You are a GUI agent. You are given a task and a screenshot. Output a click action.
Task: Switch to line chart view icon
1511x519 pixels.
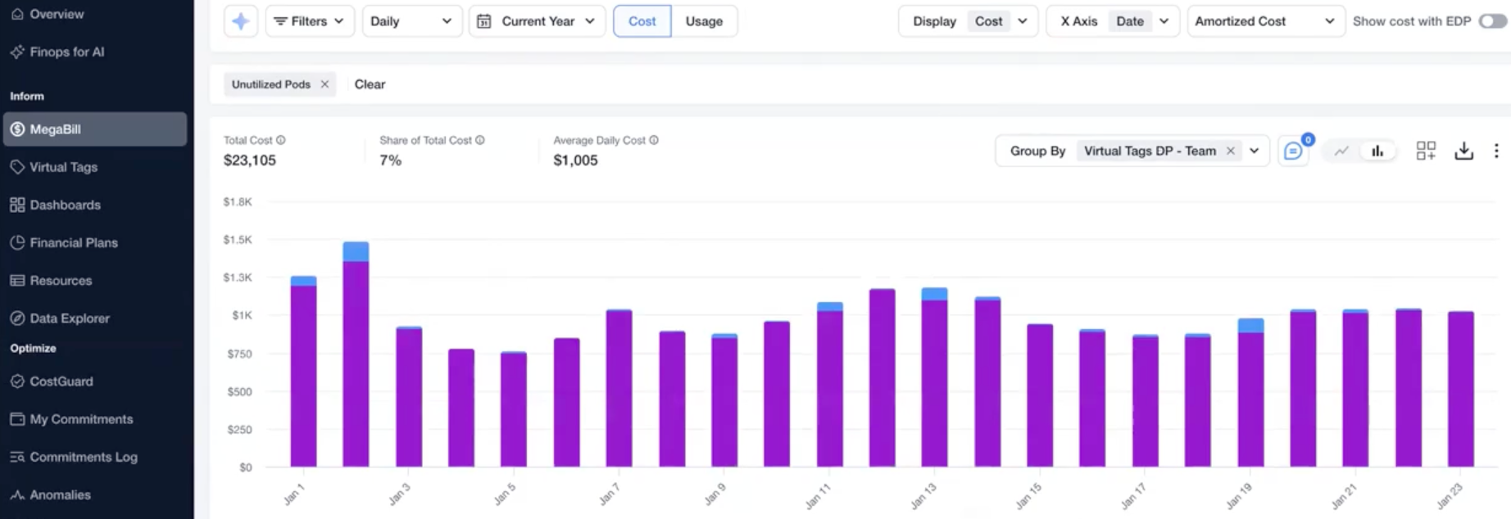[x=1341, y=151]
